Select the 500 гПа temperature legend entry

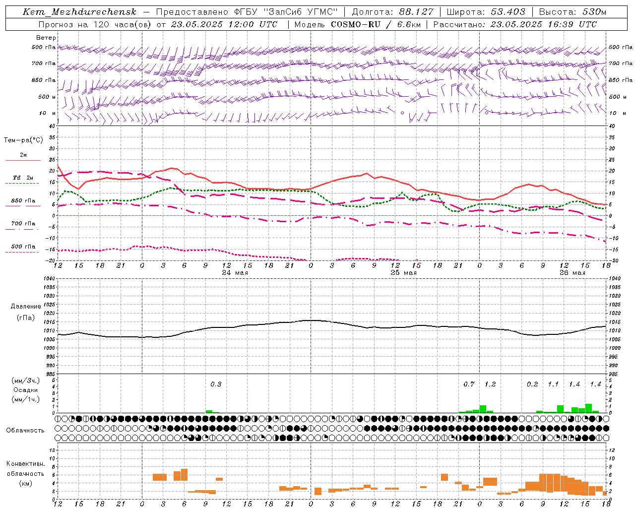pyautogui.click(x=23, y=247)
